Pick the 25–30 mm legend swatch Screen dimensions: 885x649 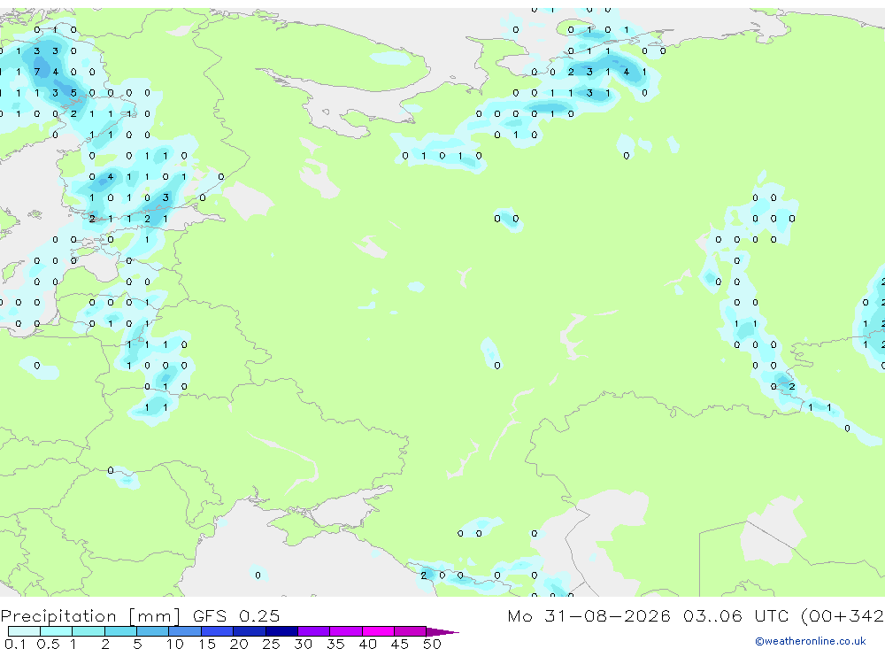281,631
